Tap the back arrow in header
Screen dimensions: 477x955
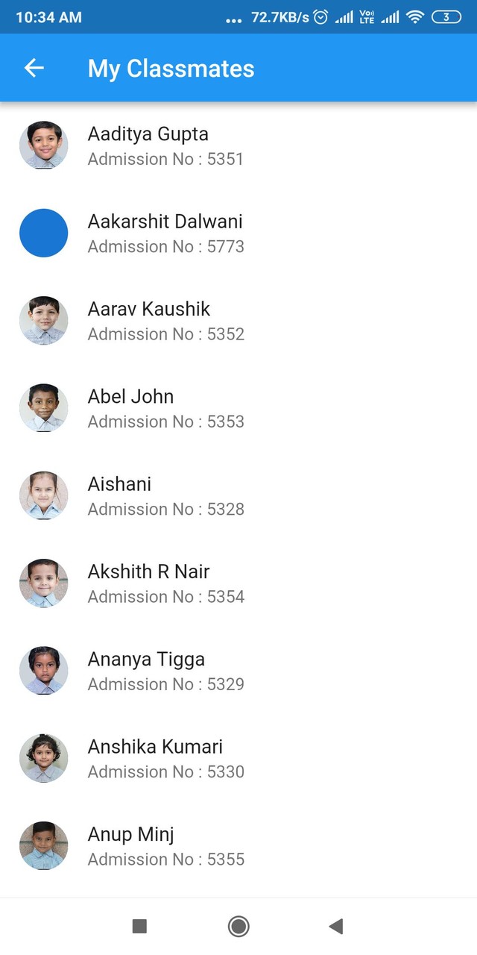(34, 68)
